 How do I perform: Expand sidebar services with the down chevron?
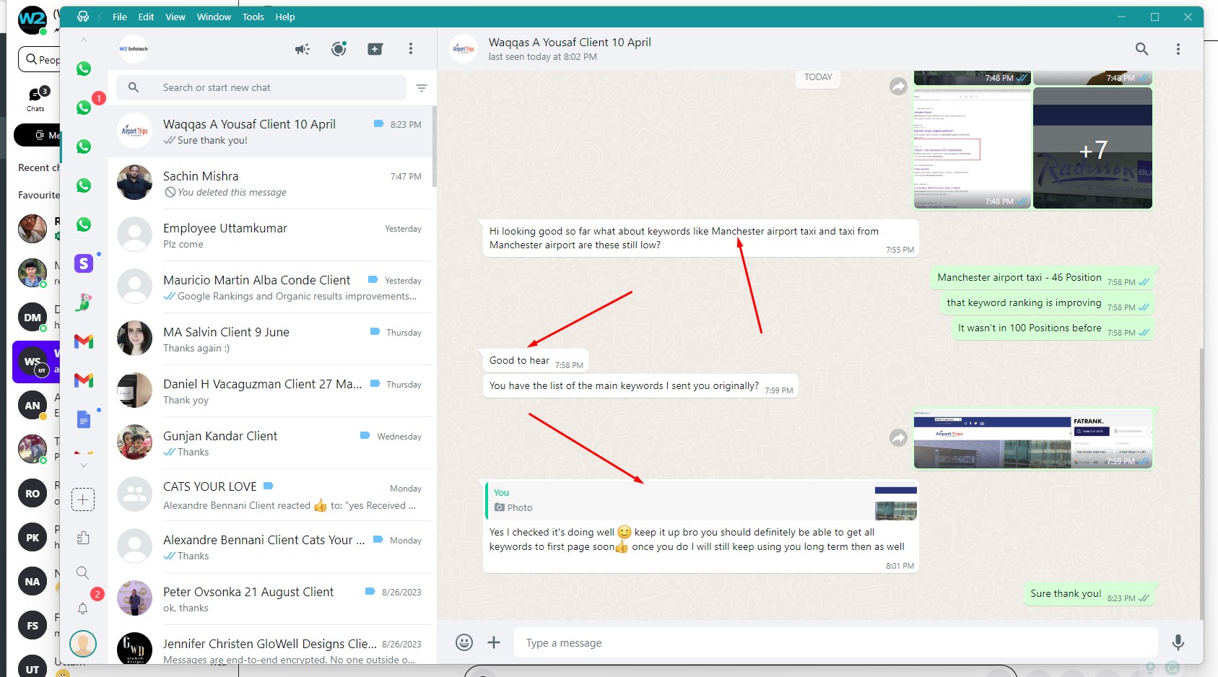click(x=84, y=466)
